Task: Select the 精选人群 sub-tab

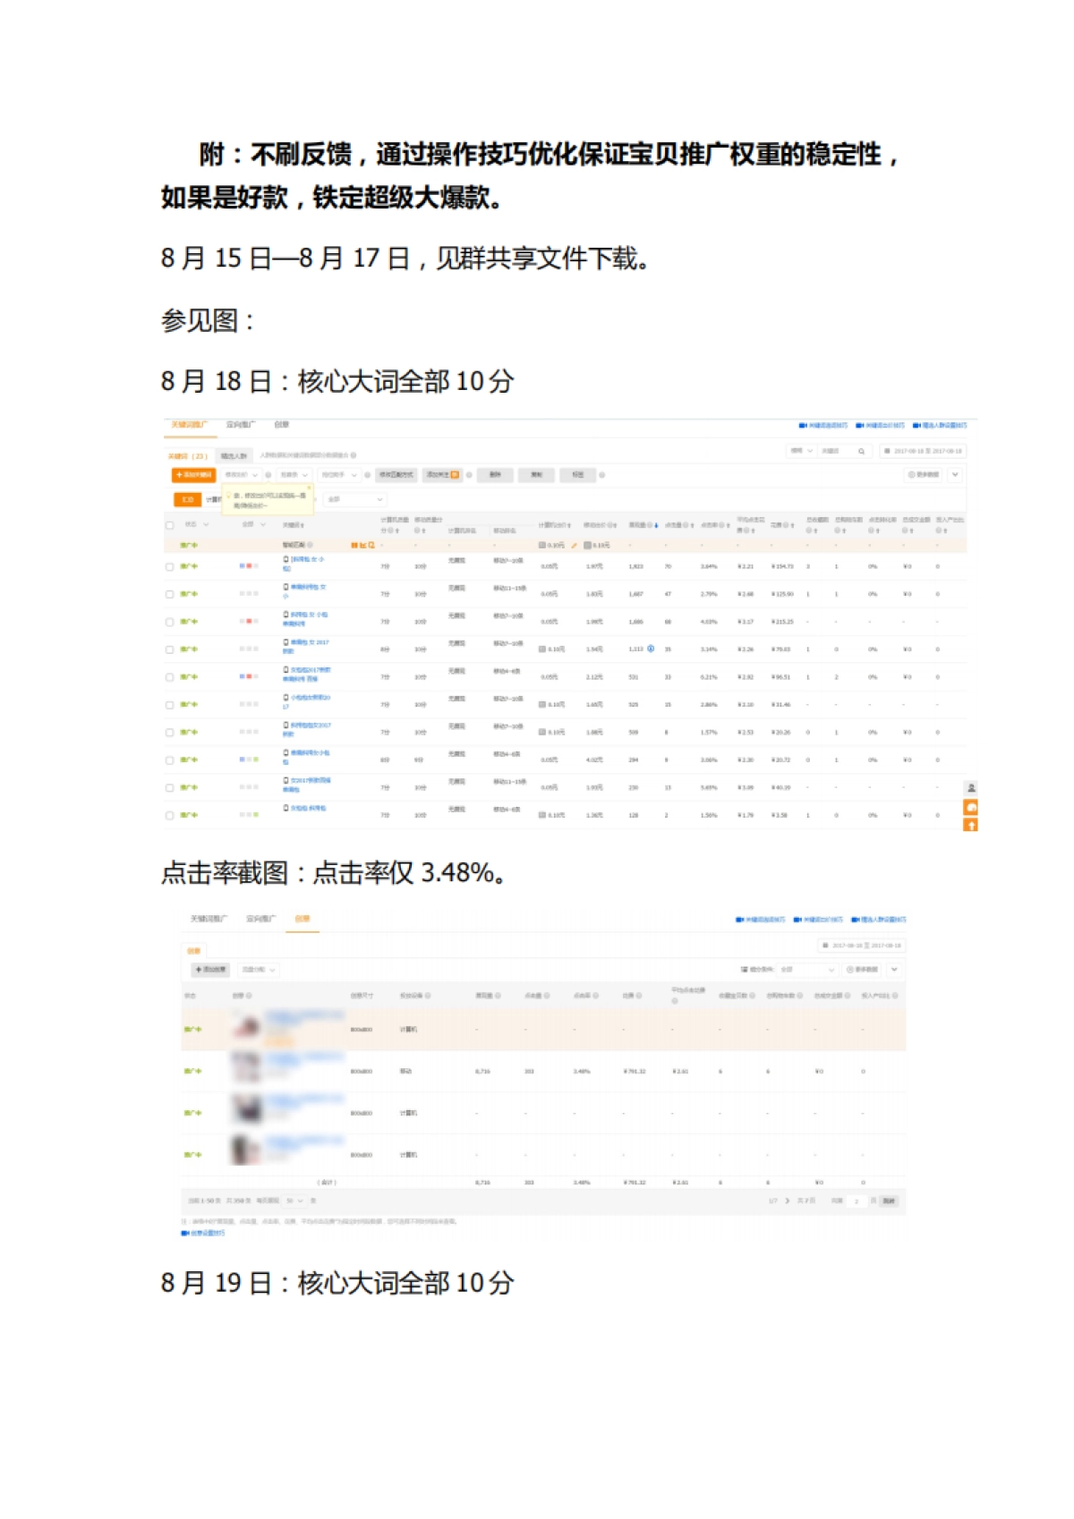Action: (234, 456)
